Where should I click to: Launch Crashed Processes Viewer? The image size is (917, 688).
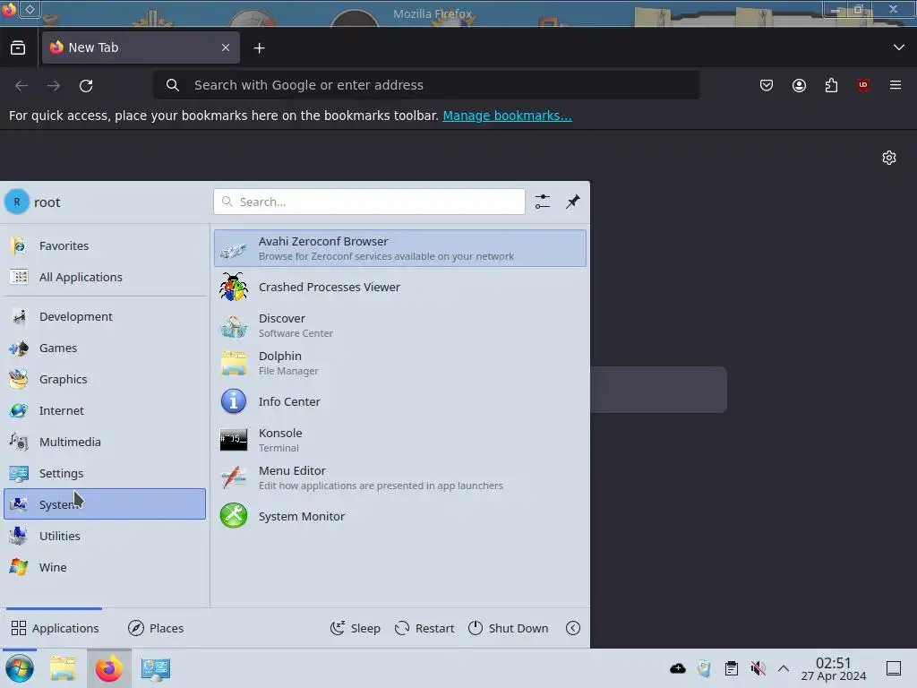pyautogui.click(x=400, y=288)
